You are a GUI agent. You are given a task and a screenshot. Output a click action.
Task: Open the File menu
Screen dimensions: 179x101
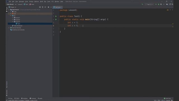(10, 1)
